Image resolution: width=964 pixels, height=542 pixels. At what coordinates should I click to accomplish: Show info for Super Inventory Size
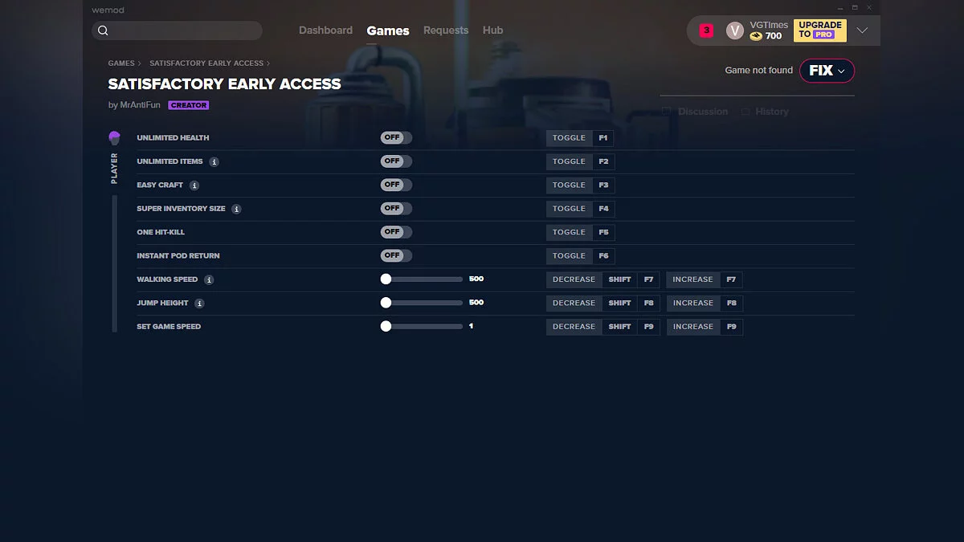(236, 209)
